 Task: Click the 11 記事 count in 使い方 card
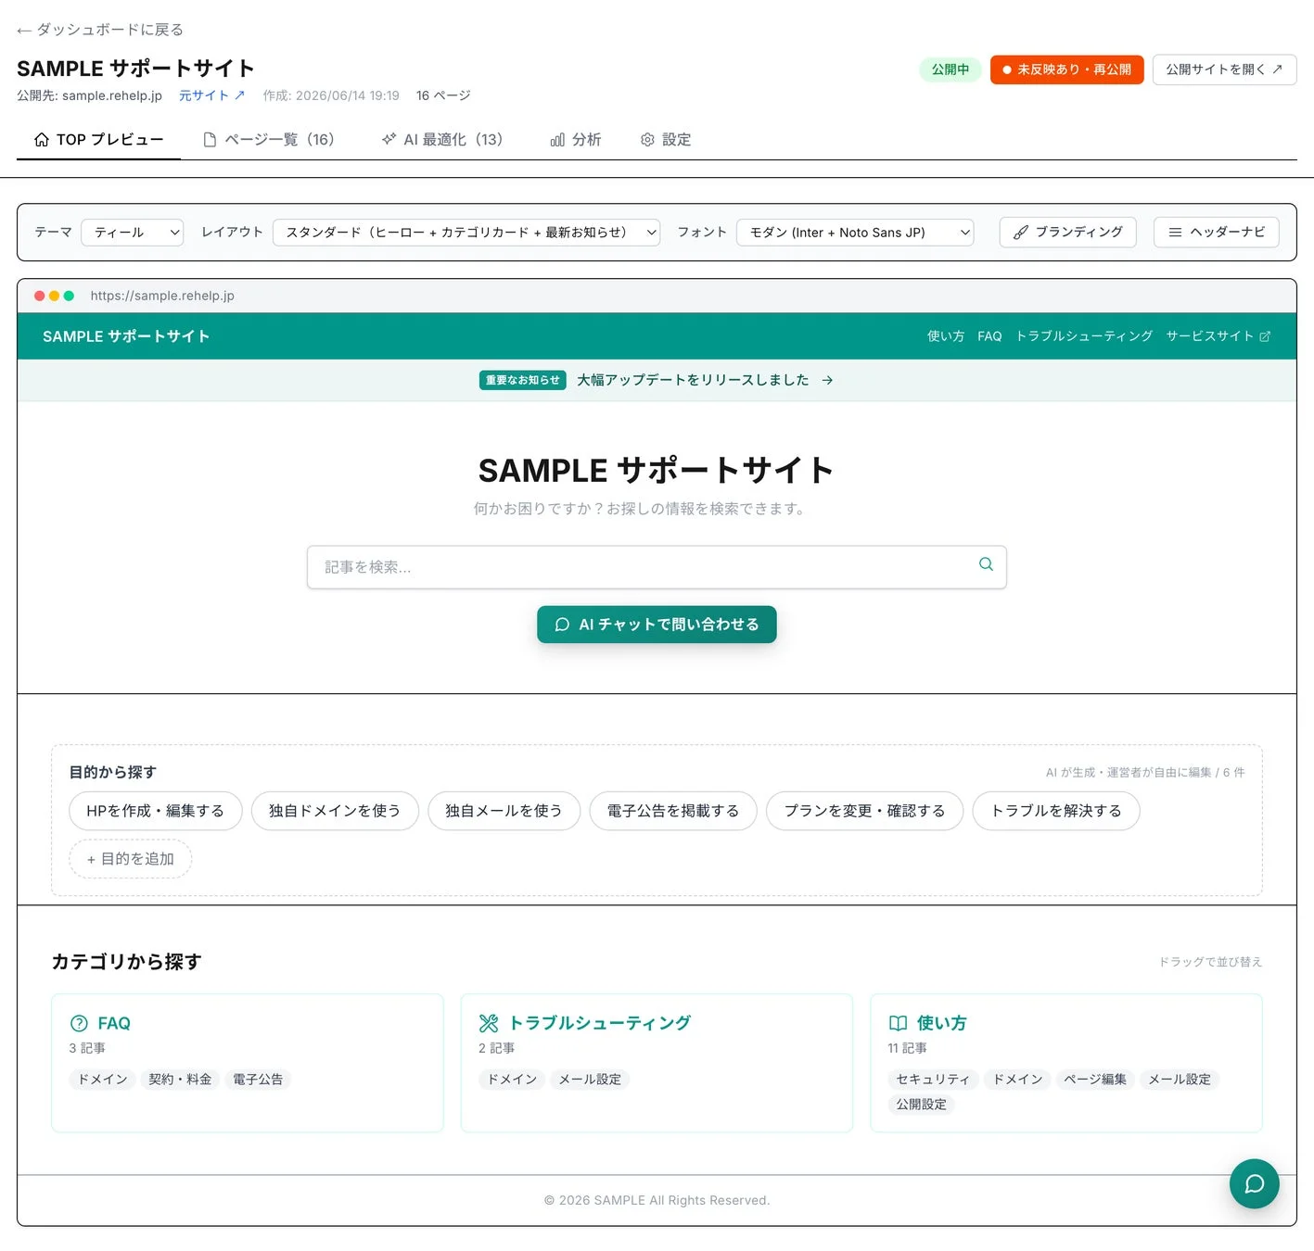tap(907, 1048)
